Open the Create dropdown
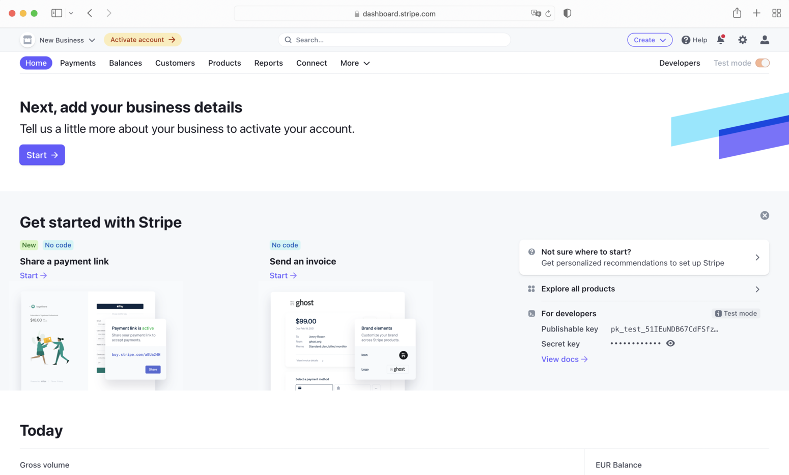The width and height of the screenshot is (789, 475). [x=650, y=40]
